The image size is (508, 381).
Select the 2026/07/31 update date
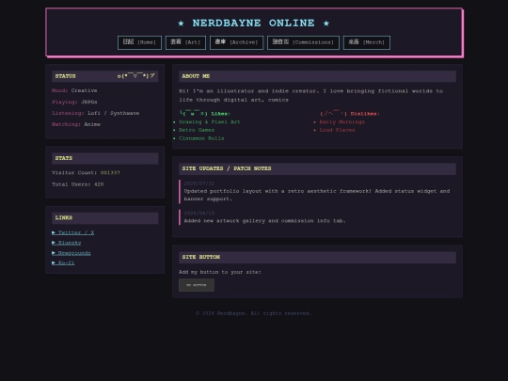[199, 183]
